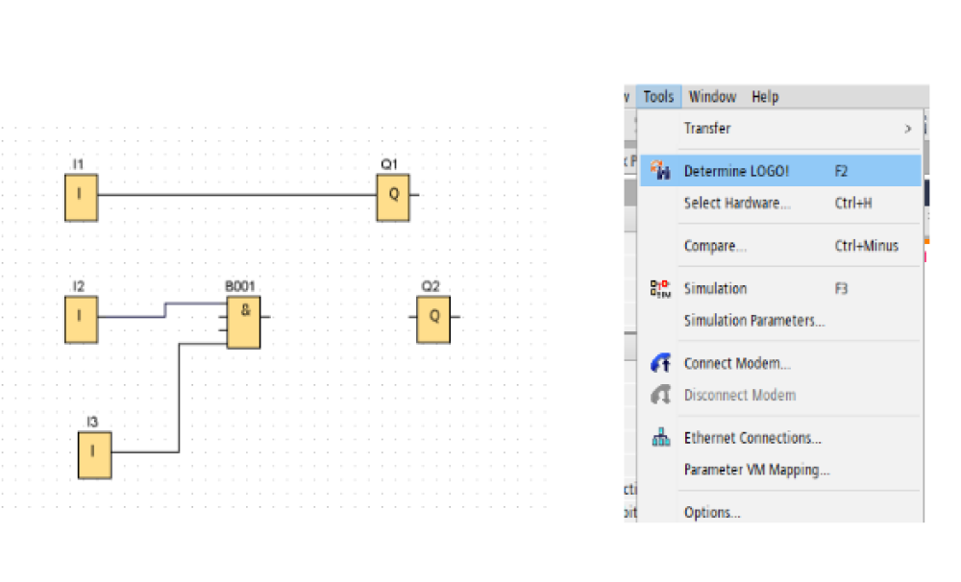Click the wire connecting I1 to Q1
The height and width of the screenshot is (582, 961).
tap(237, 195)
